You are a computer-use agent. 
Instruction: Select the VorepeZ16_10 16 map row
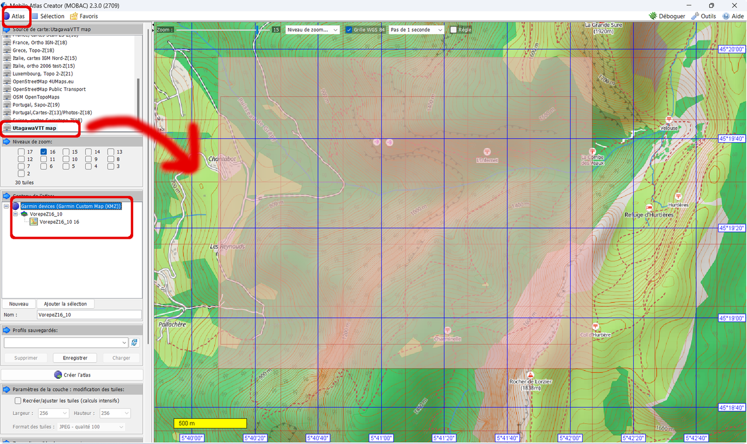point(59,221)
